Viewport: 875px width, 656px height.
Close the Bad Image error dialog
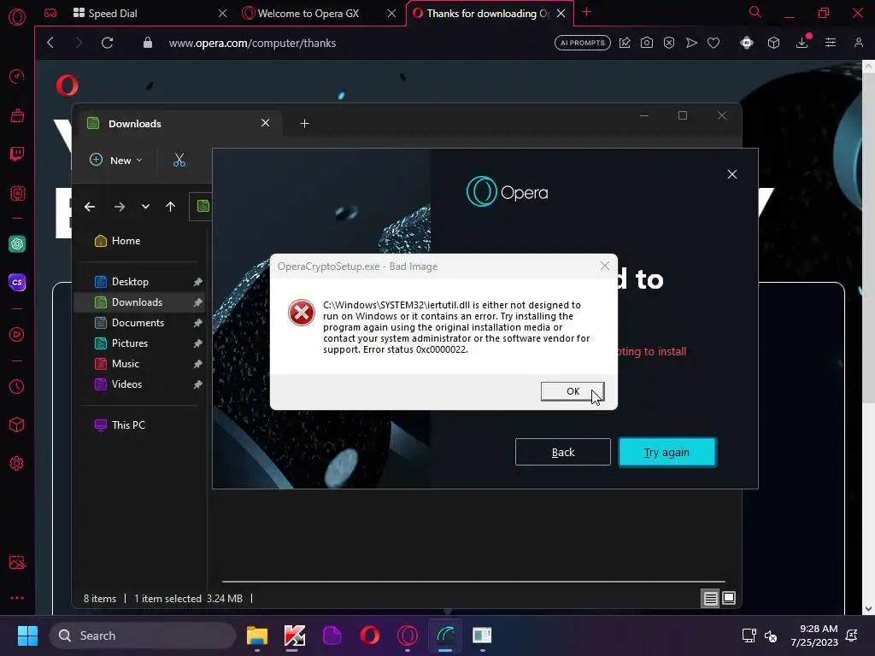tap(605, 266)
